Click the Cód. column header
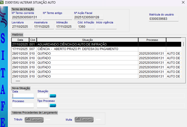The width and height of the screenshot is (187, 127). (33, 40)
